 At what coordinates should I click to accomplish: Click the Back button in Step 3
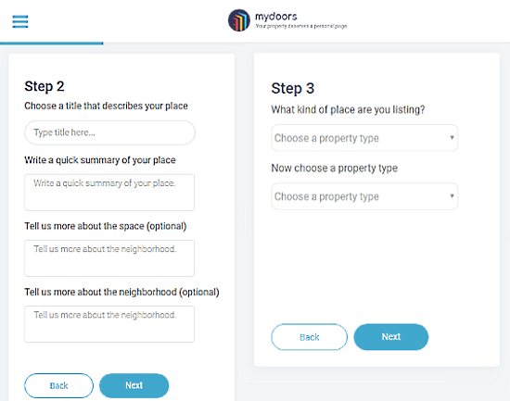[x=310, y=337]
